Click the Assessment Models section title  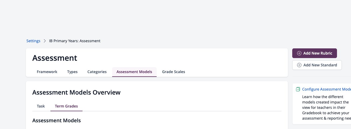(x=57, y=120)
